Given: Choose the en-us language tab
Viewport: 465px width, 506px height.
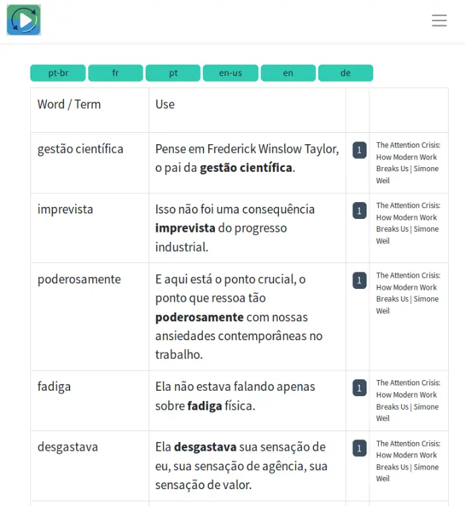Looking at the screenshot, I should click(x=230, y=73).
